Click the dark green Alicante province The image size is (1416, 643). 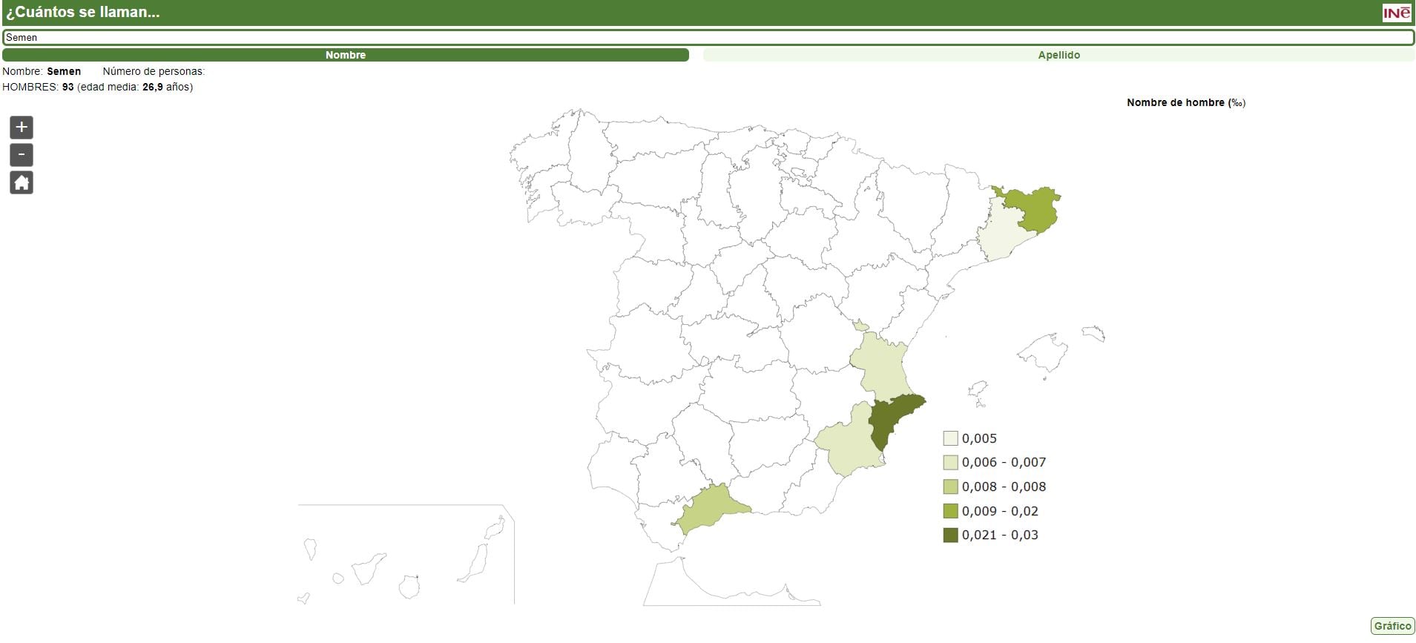890,419
